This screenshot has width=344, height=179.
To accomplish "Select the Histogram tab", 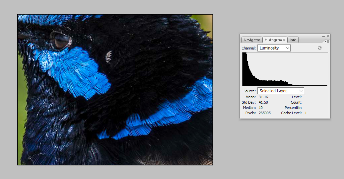I will (273, 40).
